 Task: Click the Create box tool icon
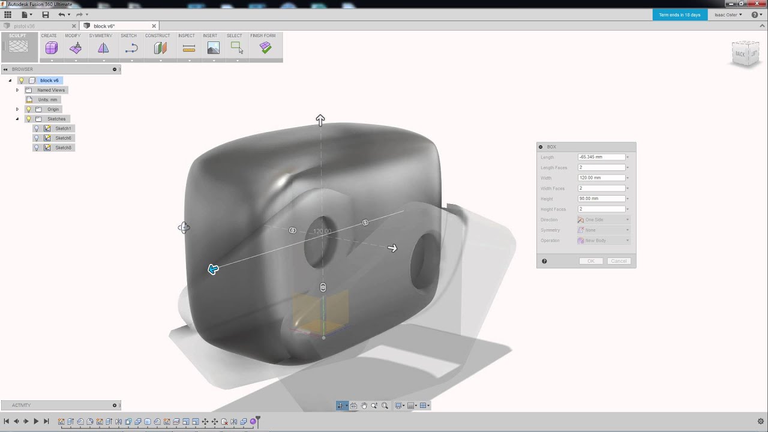tap(52, 48)
